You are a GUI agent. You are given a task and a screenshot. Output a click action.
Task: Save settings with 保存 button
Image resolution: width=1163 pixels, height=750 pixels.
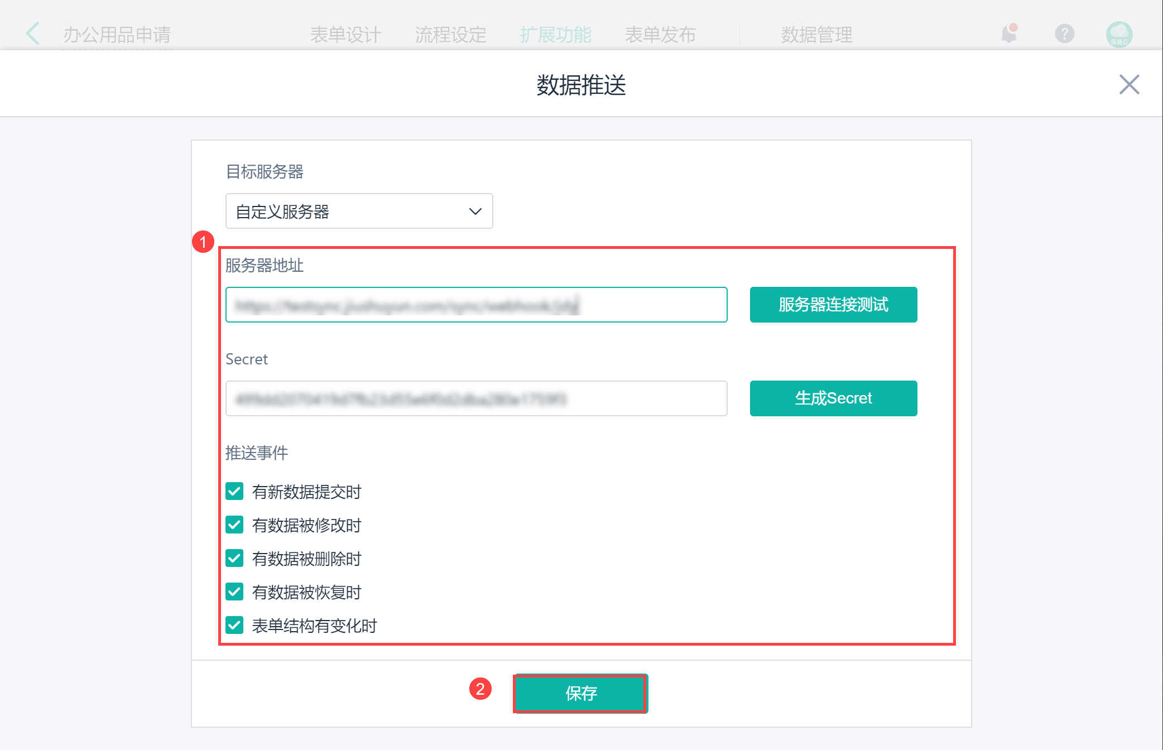pyautogui.click(x=580, y=693)
